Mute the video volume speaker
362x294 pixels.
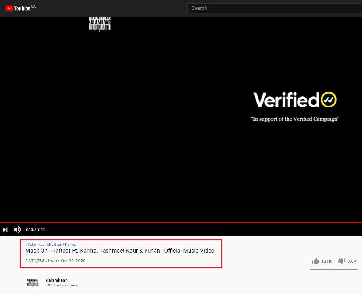[x=17, y=229]
